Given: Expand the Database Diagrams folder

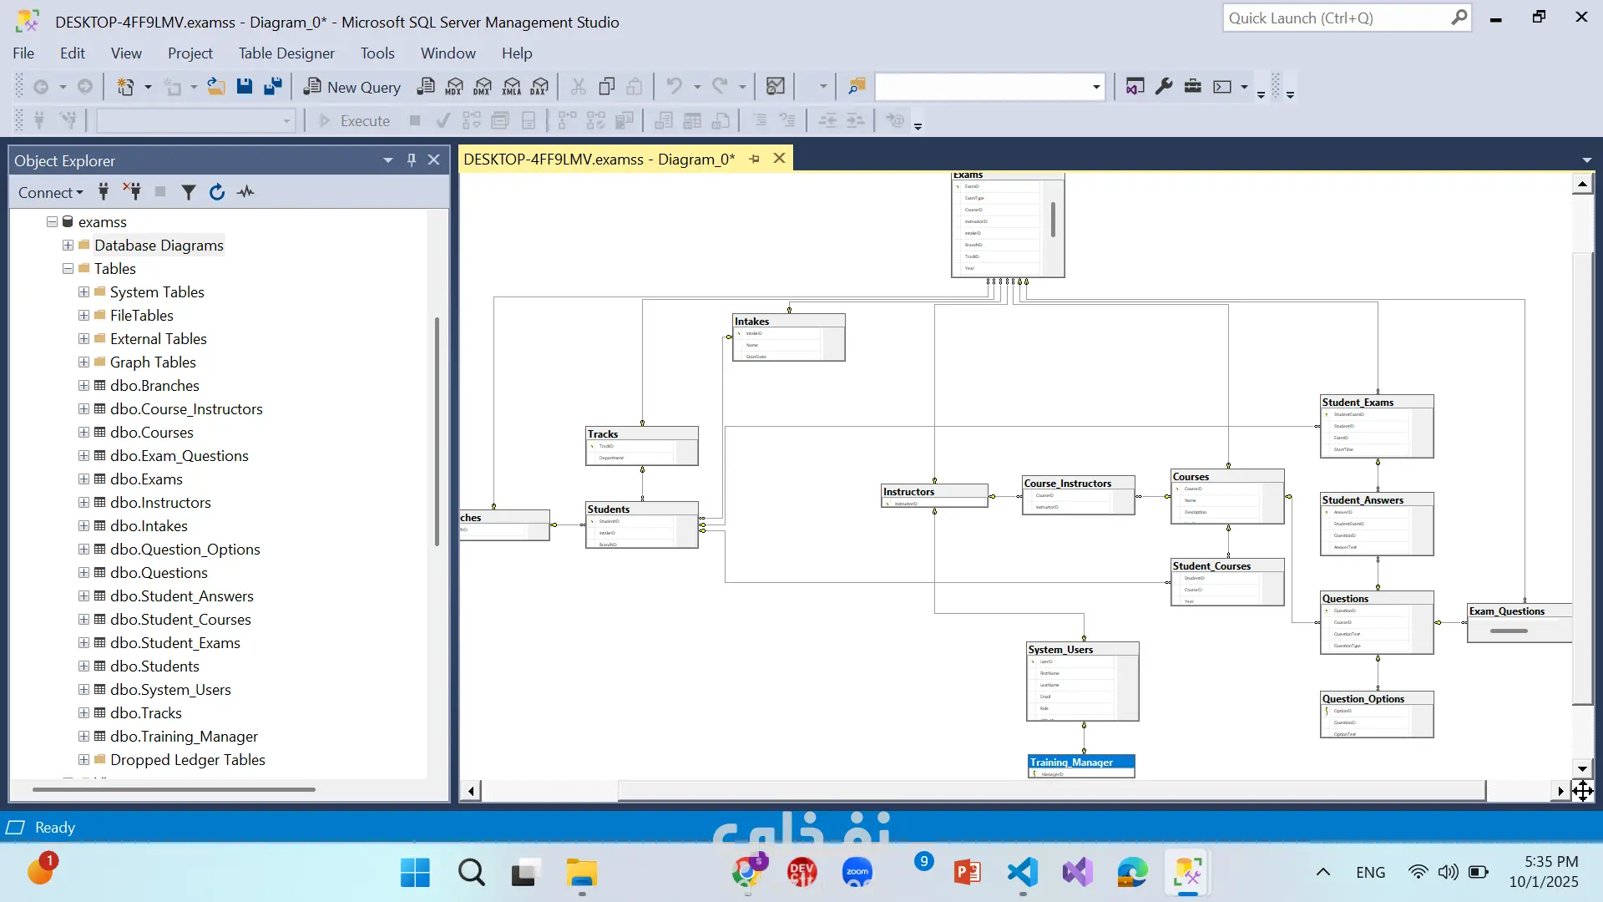Looking at the screenshot, I should [x=68, y=246].
